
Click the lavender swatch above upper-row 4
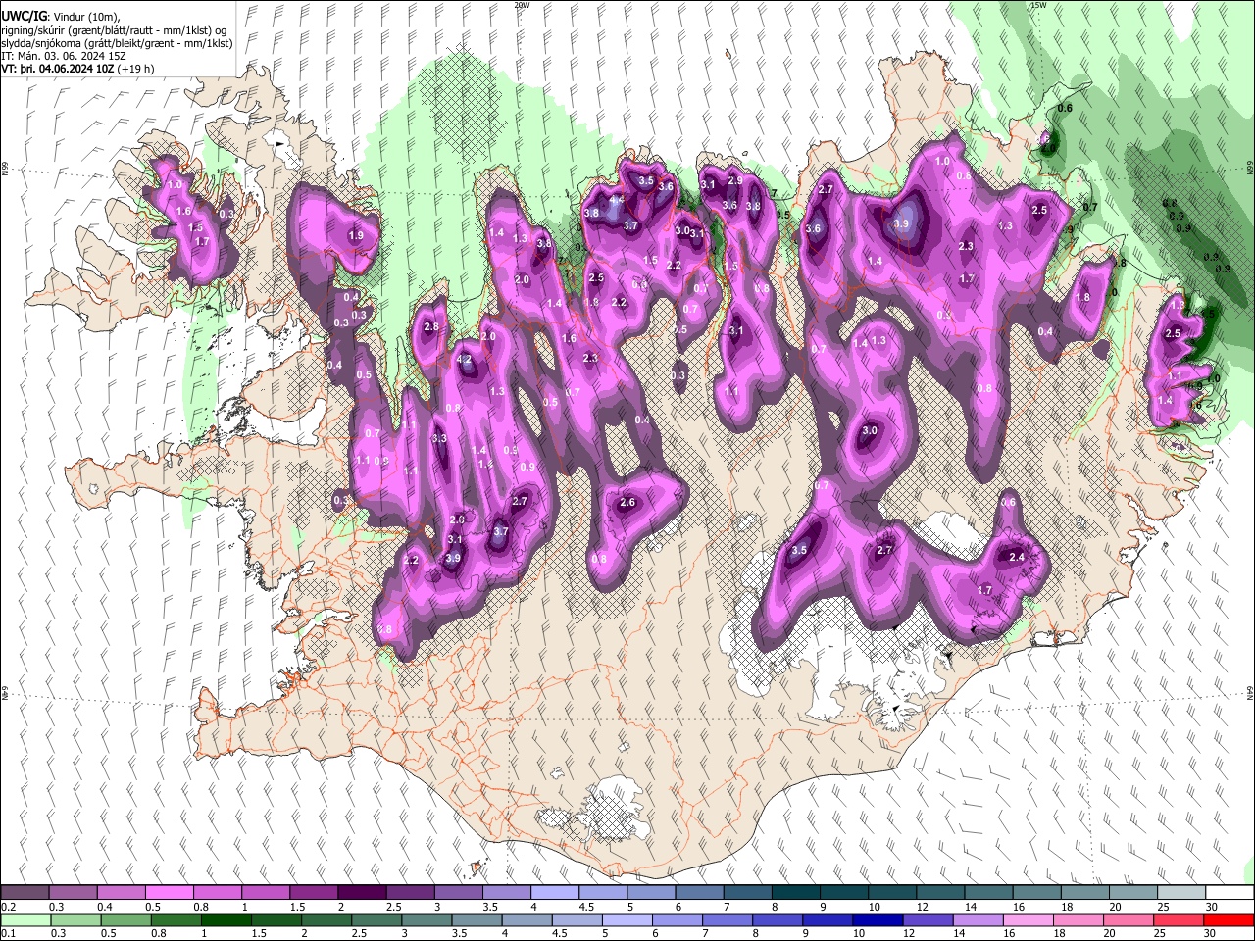coord(554,892)
